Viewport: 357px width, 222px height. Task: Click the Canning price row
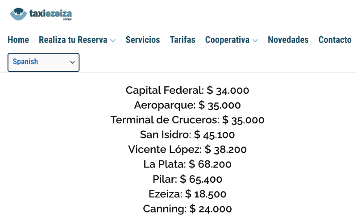pyautogui.click(x=187, y=209)
